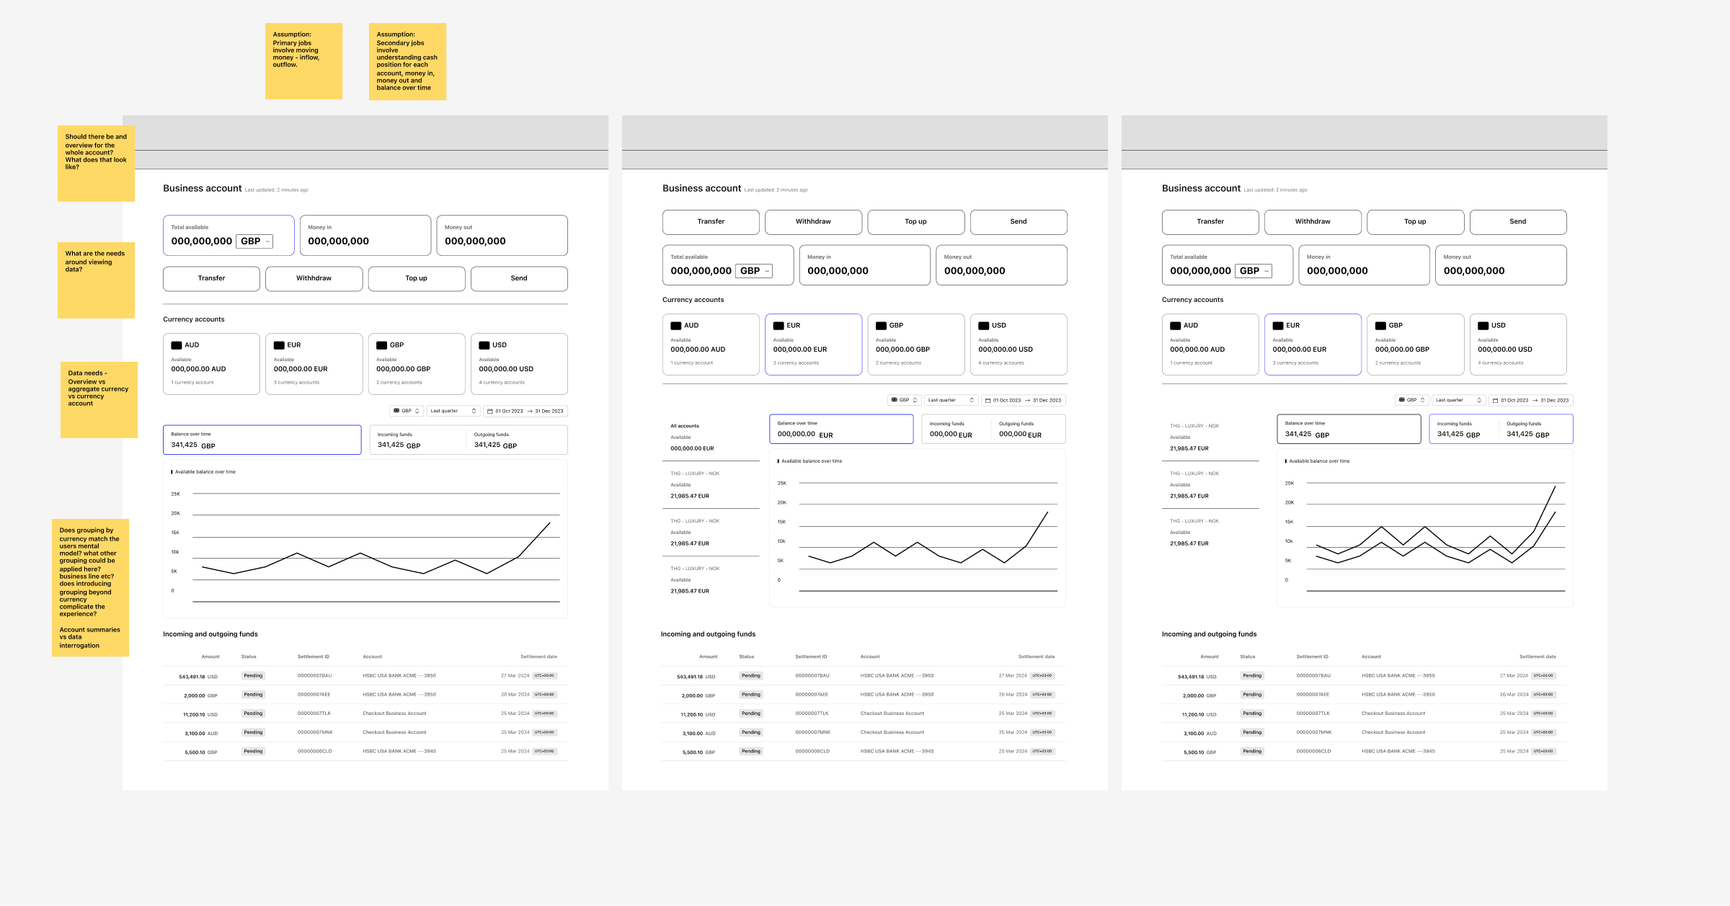Expand Last quarter dropdown in middle wireframe
Image resolution: width=1730 pixels, height=906 pixels.
coord(951,400)
